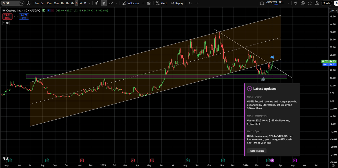The width and height of the screenshot is (338, 168).
Task: Expand the collapsed indicators legend showing 10
Action: (6, 23)
